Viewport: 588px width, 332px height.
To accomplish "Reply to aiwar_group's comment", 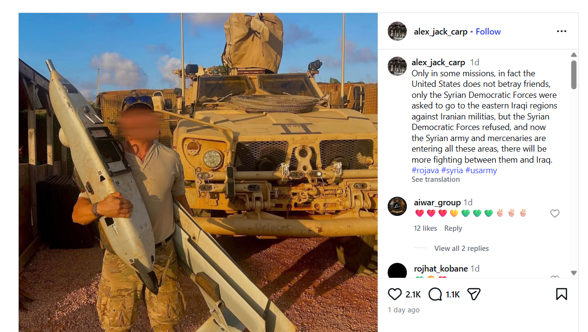I will click(x=453, y=228).
